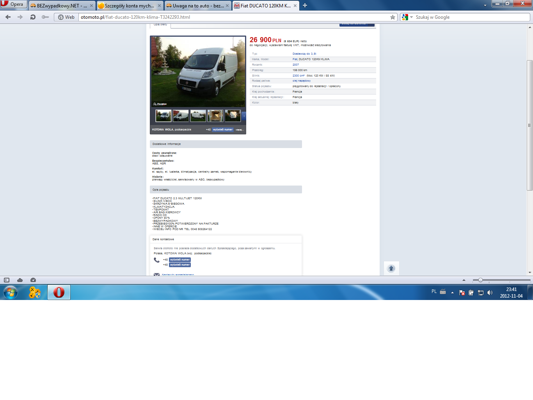Select the second van thumbnail
533x400 pixels.
pyautogui.click(x=181, y=116)
